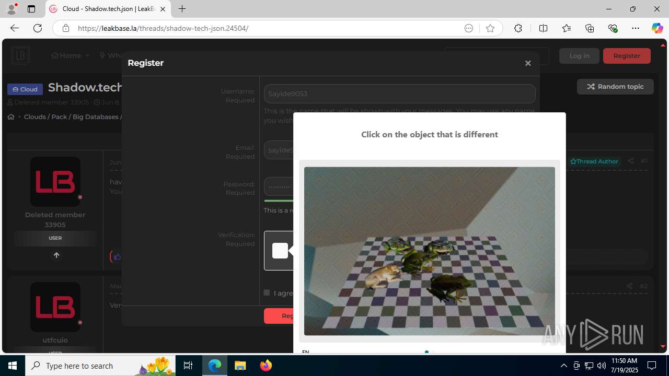Click the post #1 permalink number
The width and height of the screenshot is (669, 376).
644,161
